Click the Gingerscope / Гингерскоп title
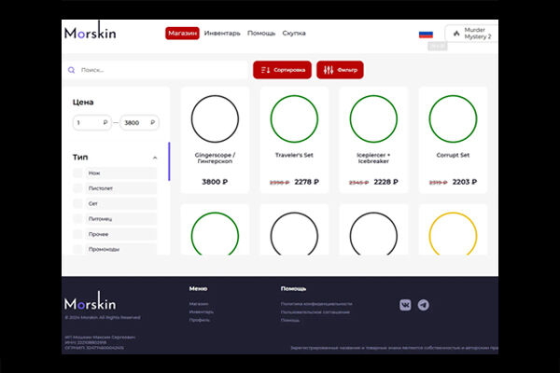The width and height of the screenshot is (560, 373). 215,159
